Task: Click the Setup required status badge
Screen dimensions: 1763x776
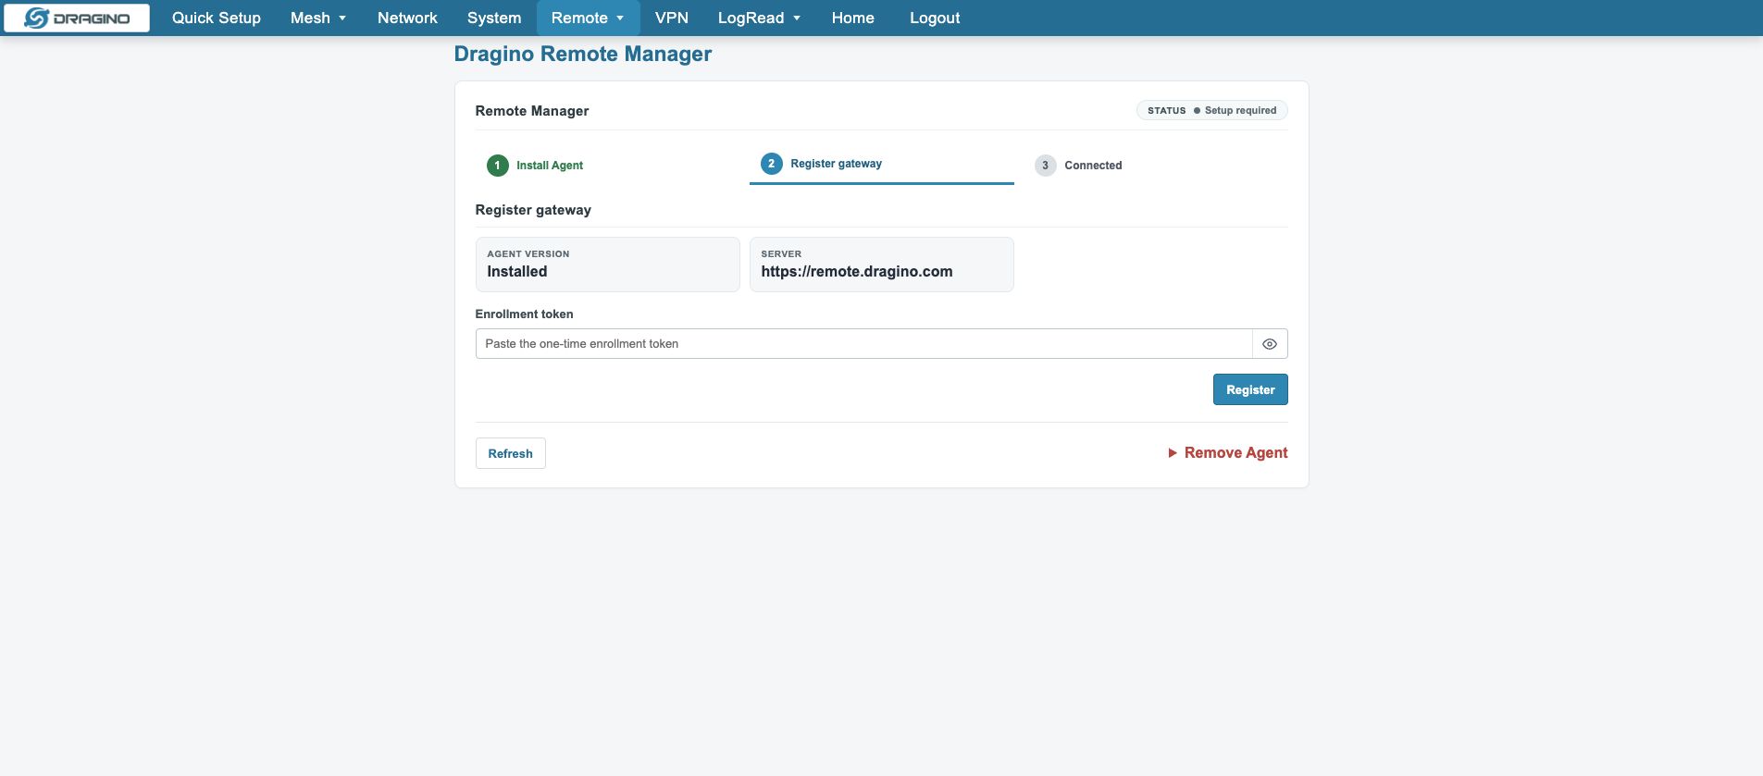Action: (x=1212, y=110)
